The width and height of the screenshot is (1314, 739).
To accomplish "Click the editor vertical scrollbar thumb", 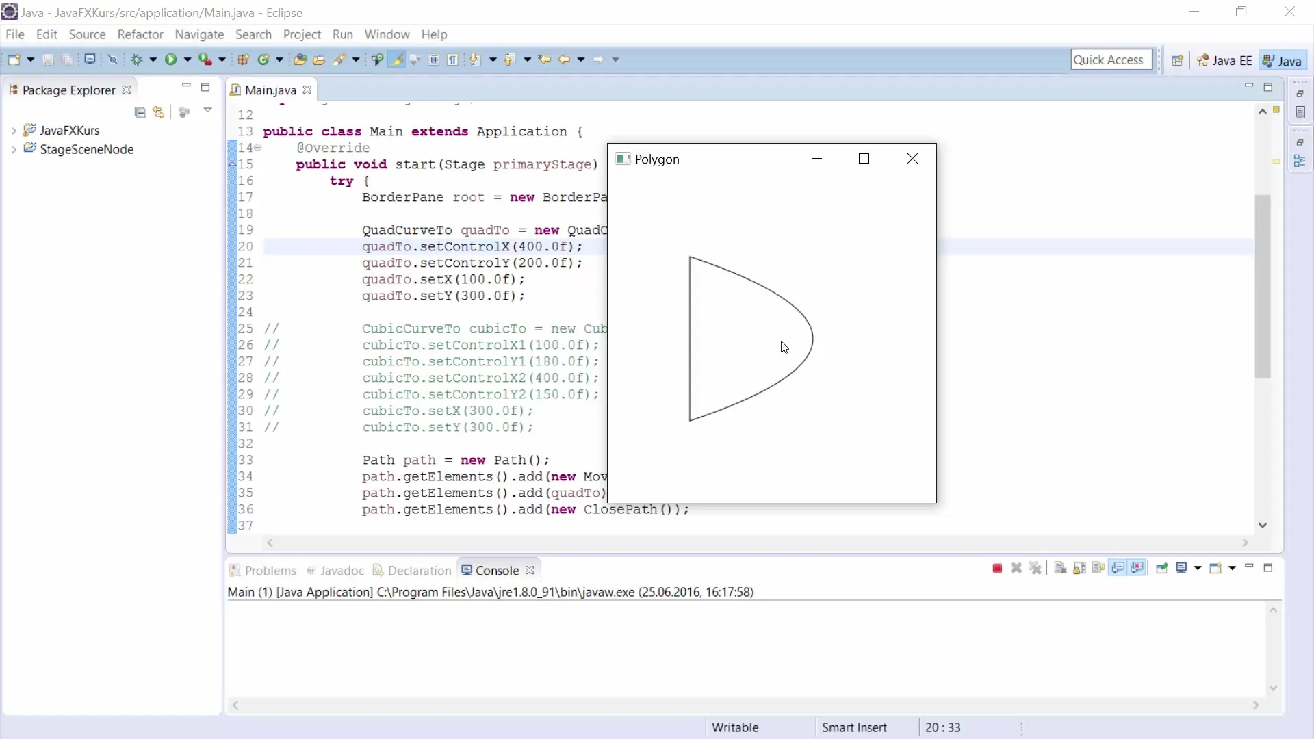I will [x=1263, y=286].
